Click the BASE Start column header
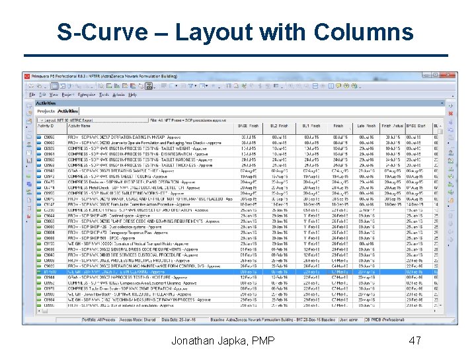 [x=418, y=128]
